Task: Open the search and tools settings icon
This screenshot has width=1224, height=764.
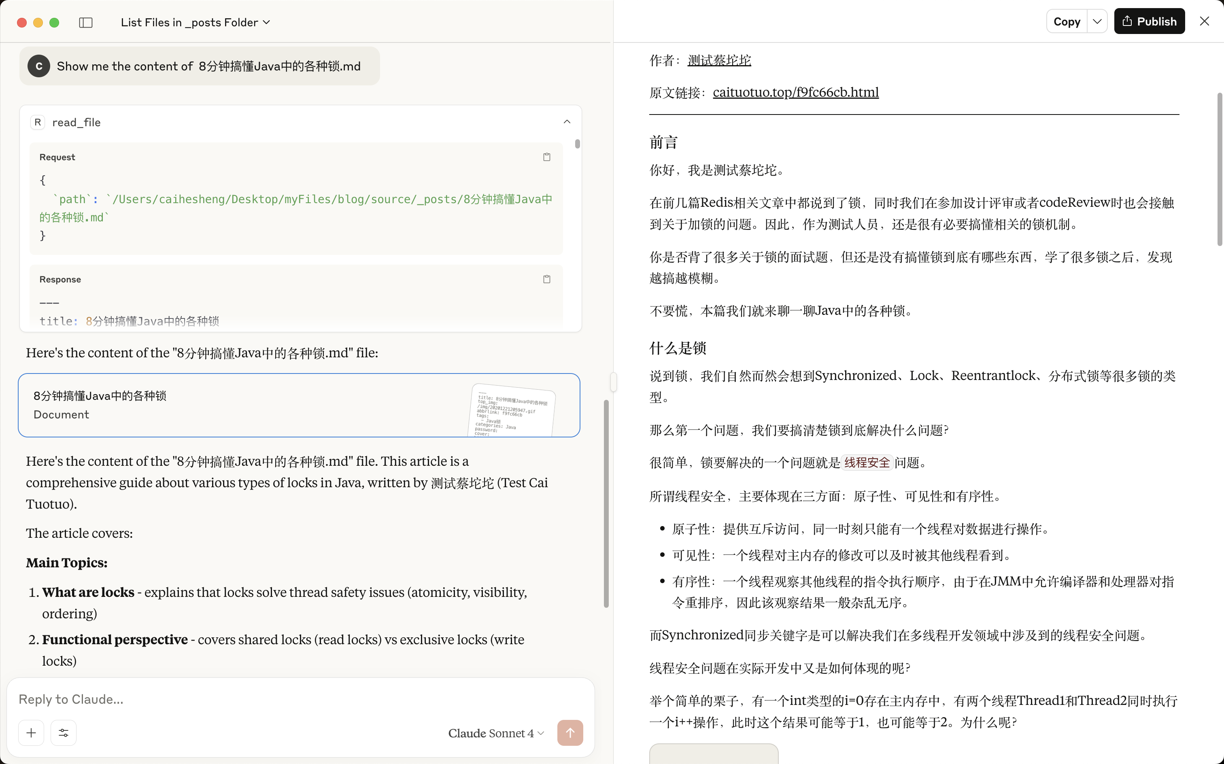Action: (x=64, y=733)
